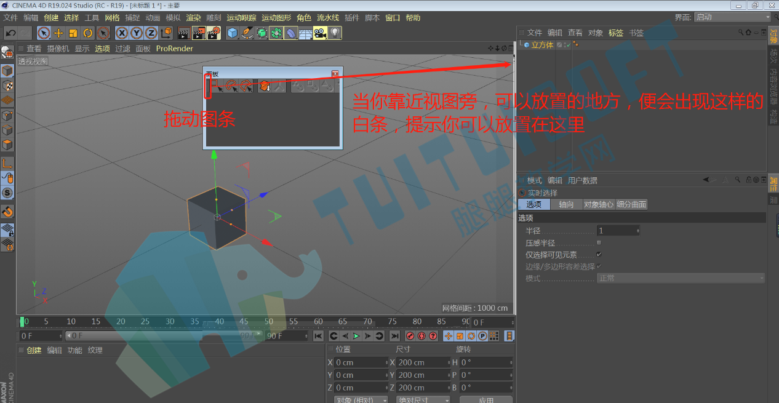Toggle Autokeying red button
779x403 pixels.
421,336
